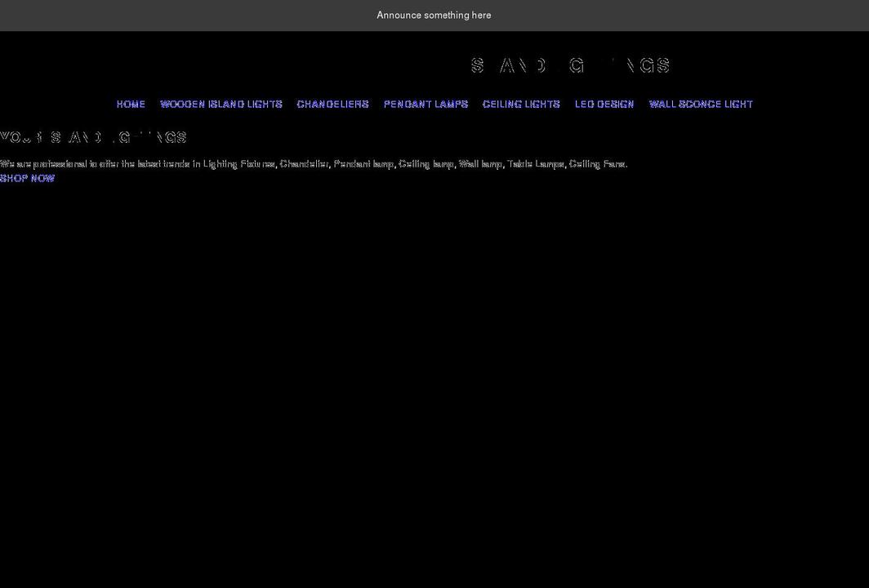The image size is (869, 588).
Task: Expand the CEILING LIGHTS dropdown menu
Action: click(521, 104)
